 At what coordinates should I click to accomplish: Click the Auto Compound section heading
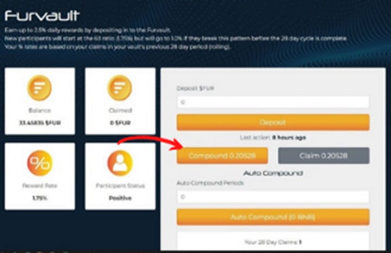(x=273, y=173)
